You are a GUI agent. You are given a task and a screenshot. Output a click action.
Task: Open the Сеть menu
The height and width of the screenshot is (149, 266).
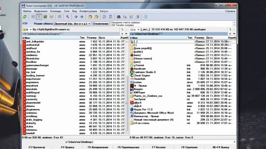[x=66, y=11]
